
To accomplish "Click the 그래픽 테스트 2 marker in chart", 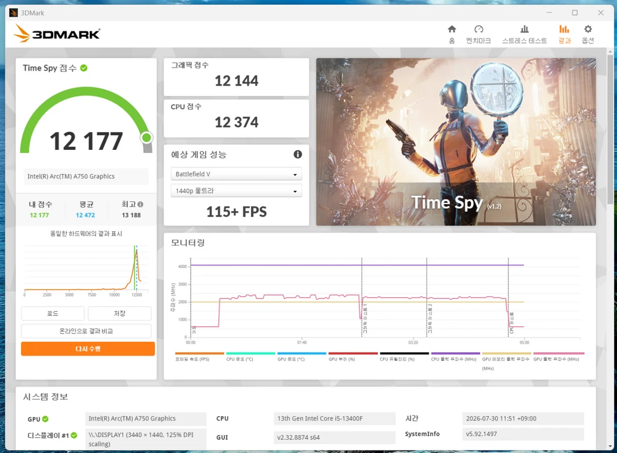I will pos(430,318).
